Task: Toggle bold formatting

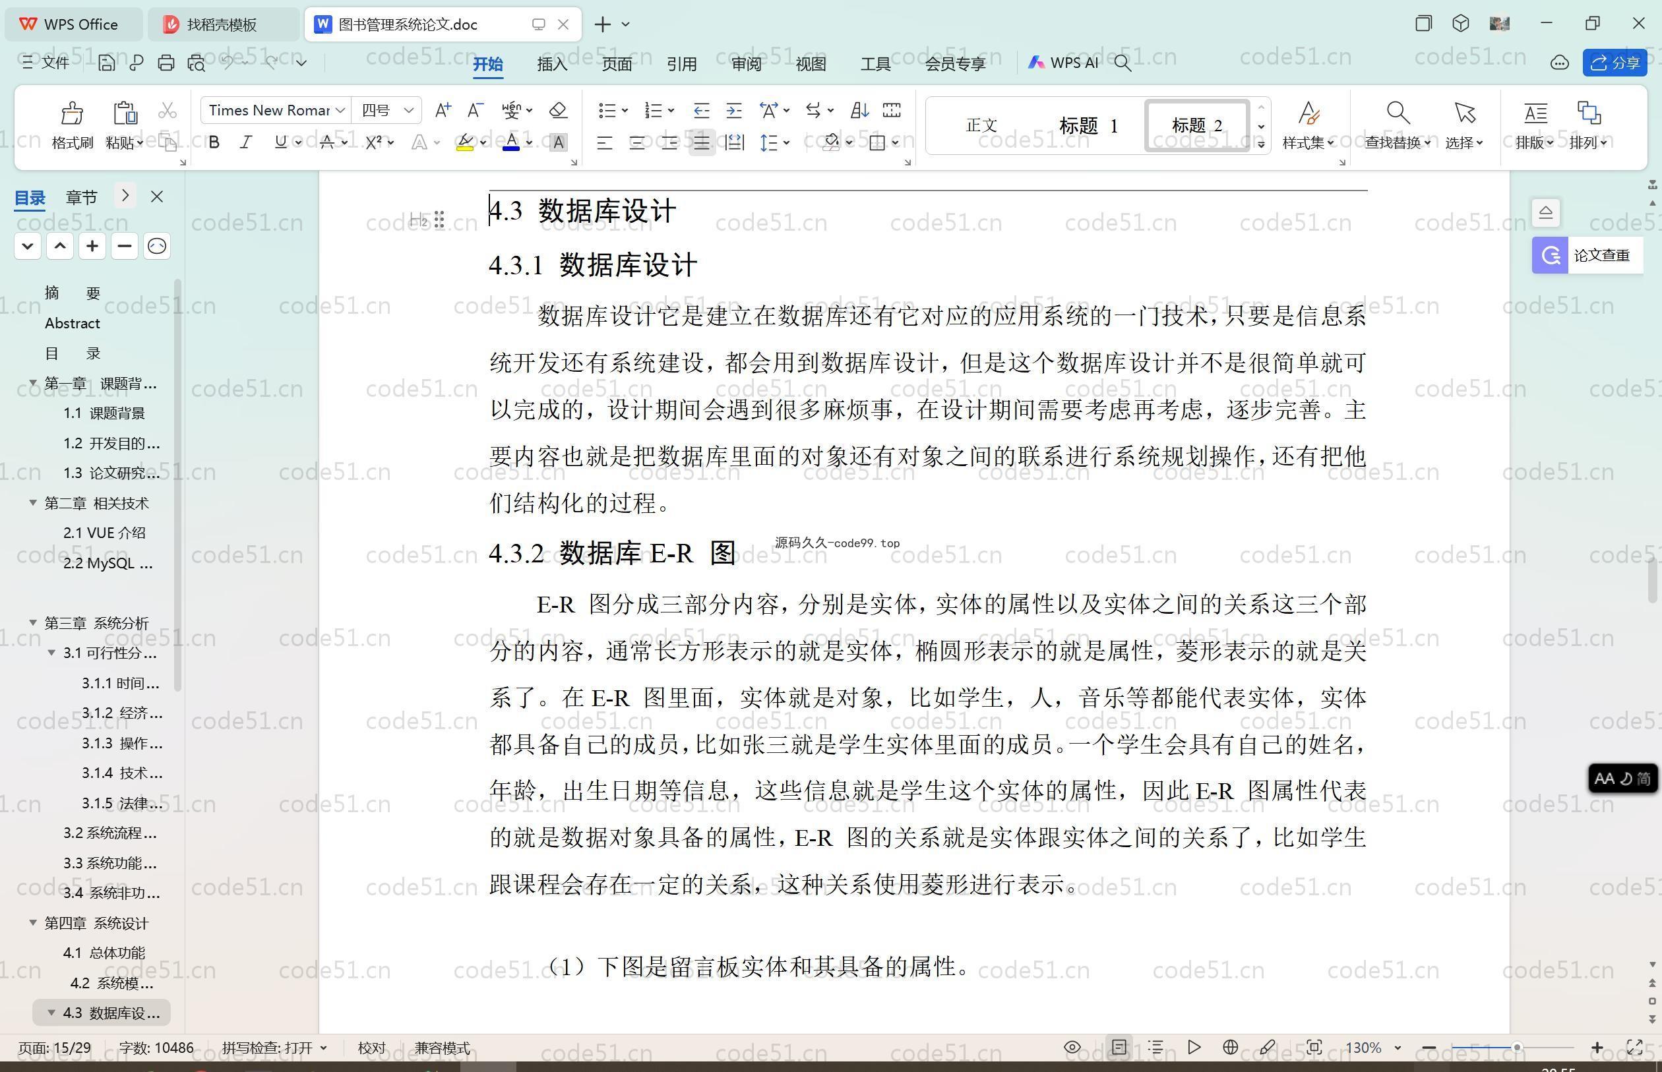Action: (214, 142)
